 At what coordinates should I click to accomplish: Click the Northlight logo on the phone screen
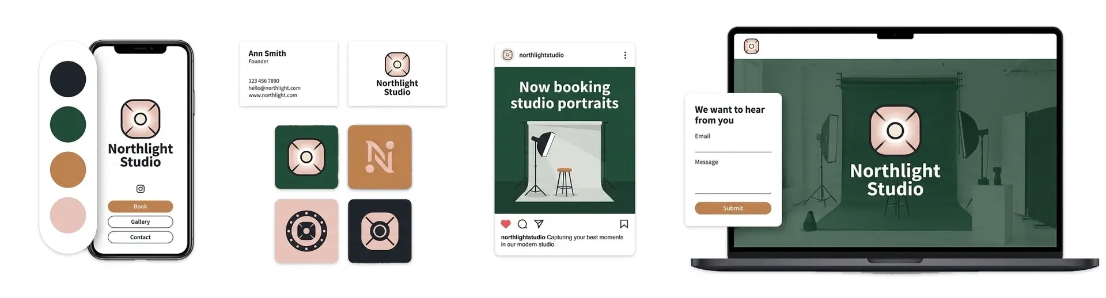pyautogui.click(x=141, y=119)
